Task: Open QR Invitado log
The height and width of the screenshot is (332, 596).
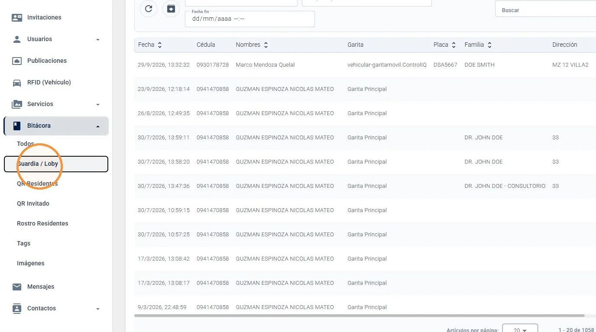Action: 33,203
